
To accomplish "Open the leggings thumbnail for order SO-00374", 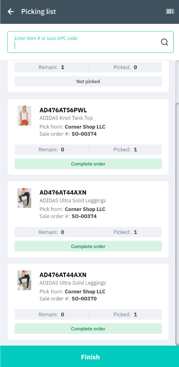I will pos(24,198).
